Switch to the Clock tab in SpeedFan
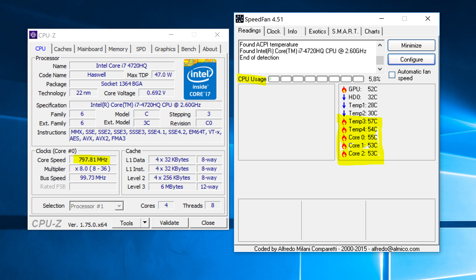Viewport: 476px width, 280px height. [273, 31]
